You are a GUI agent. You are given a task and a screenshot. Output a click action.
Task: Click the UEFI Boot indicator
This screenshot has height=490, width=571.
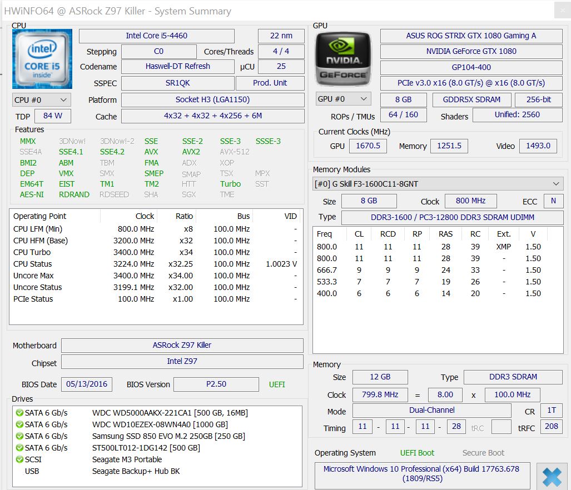[x=417, y=453]
